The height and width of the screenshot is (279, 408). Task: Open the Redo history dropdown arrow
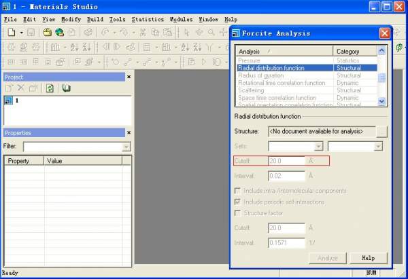point(134,33)
